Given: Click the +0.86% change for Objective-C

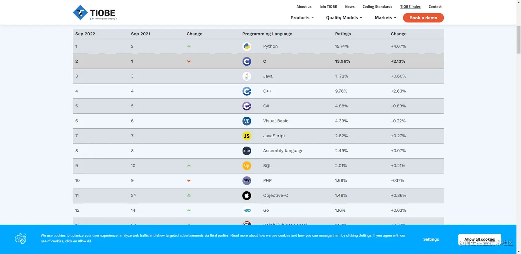Looking at the screenshot, I should click(x=399, y=195).
